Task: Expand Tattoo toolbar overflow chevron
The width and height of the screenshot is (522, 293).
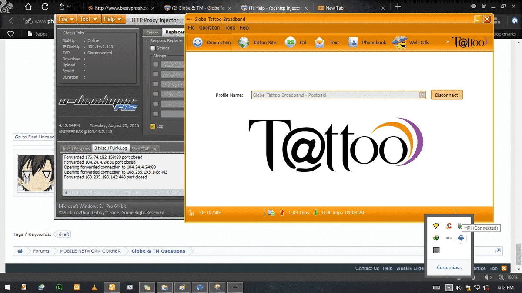Action: coord(448,42)
